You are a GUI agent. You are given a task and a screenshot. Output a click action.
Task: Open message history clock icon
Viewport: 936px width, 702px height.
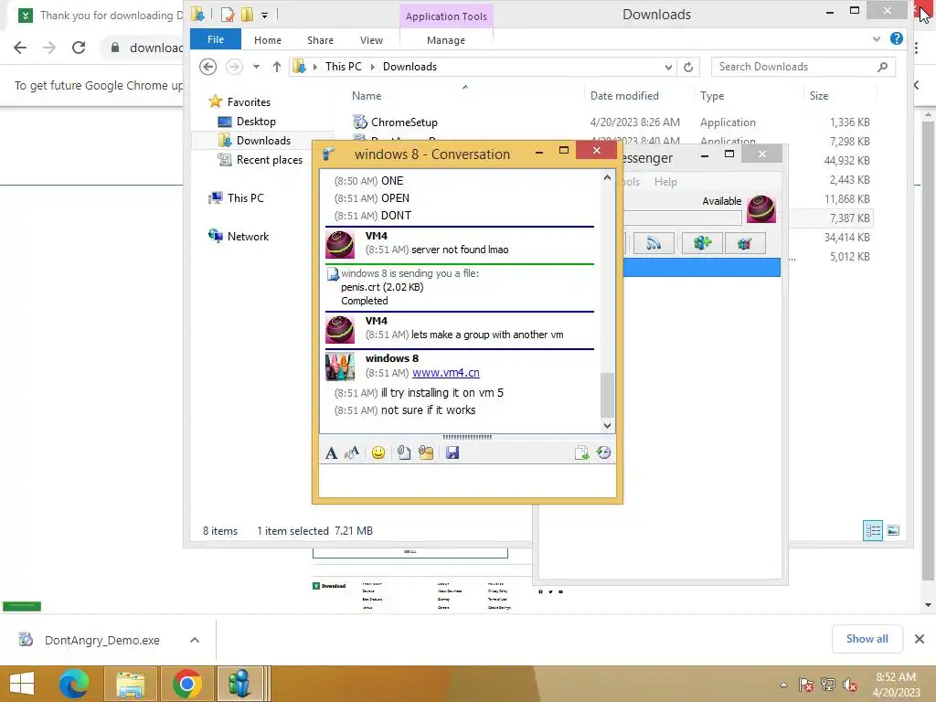603,453
